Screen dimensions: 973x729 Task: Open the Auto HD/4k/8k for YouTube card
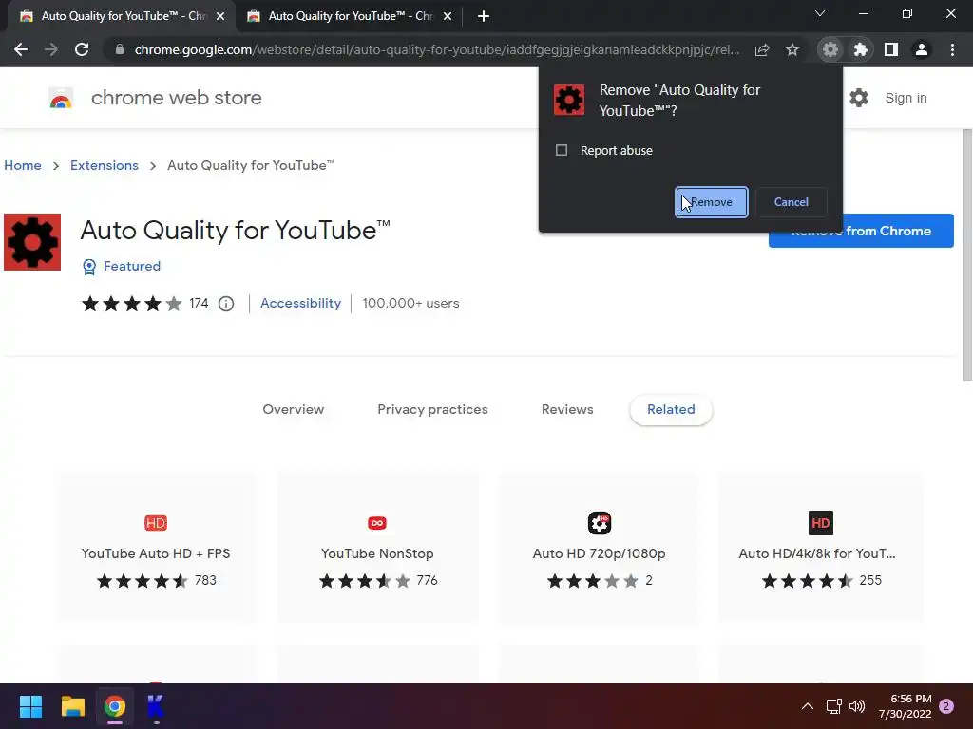(x=820, y=547)
